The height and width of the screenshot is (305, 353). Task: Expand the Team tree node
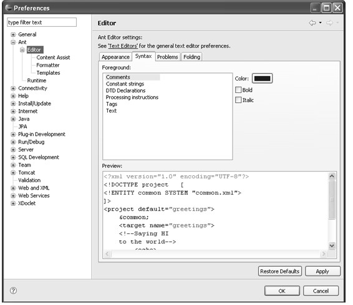coord(13,165)
